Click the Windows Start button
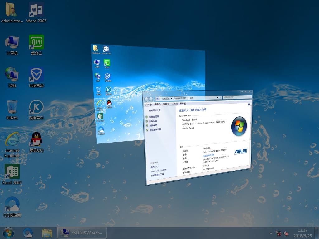The height and width of the screenshot is (239, 319). pyautogui.click(x=8, y=232)
